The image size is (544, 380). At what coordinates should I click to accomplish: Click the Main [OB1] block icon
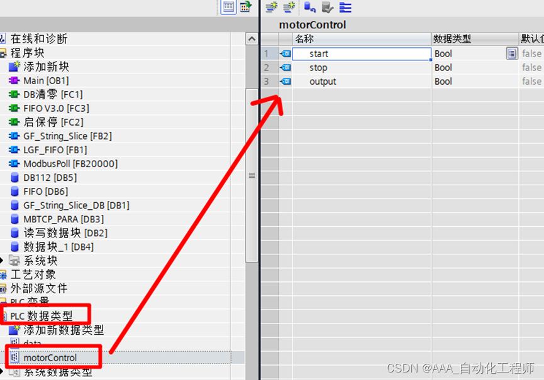pos(14,80)
